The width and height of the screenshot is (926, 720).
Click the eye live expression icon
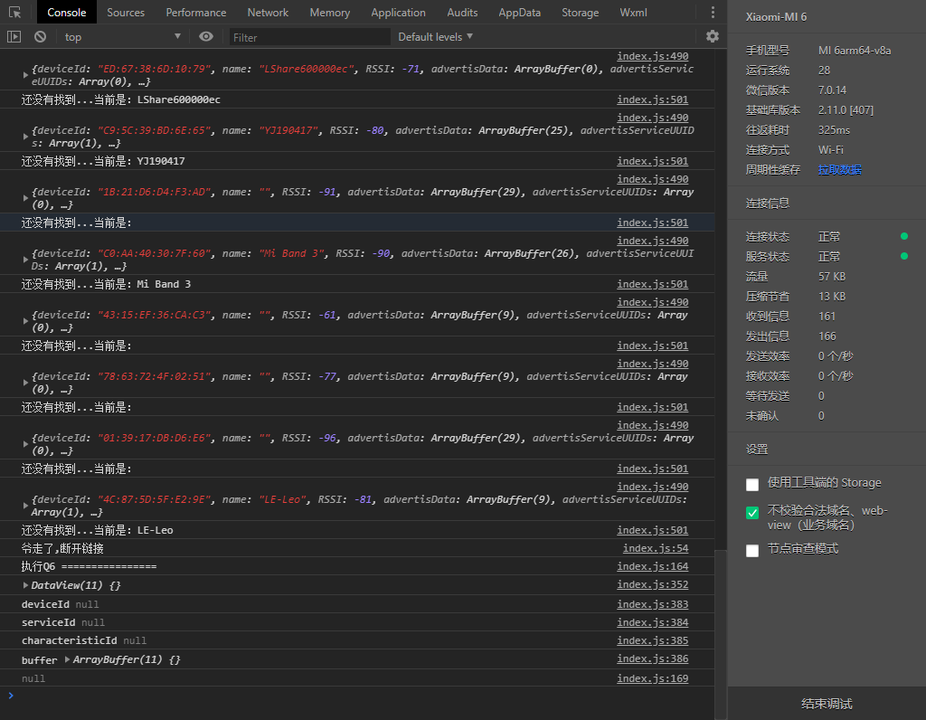click(x=205, y=36)
